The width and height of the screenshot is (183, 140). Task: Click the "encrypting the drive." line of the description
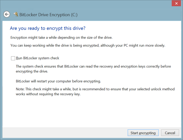click(x=32, y=71)
